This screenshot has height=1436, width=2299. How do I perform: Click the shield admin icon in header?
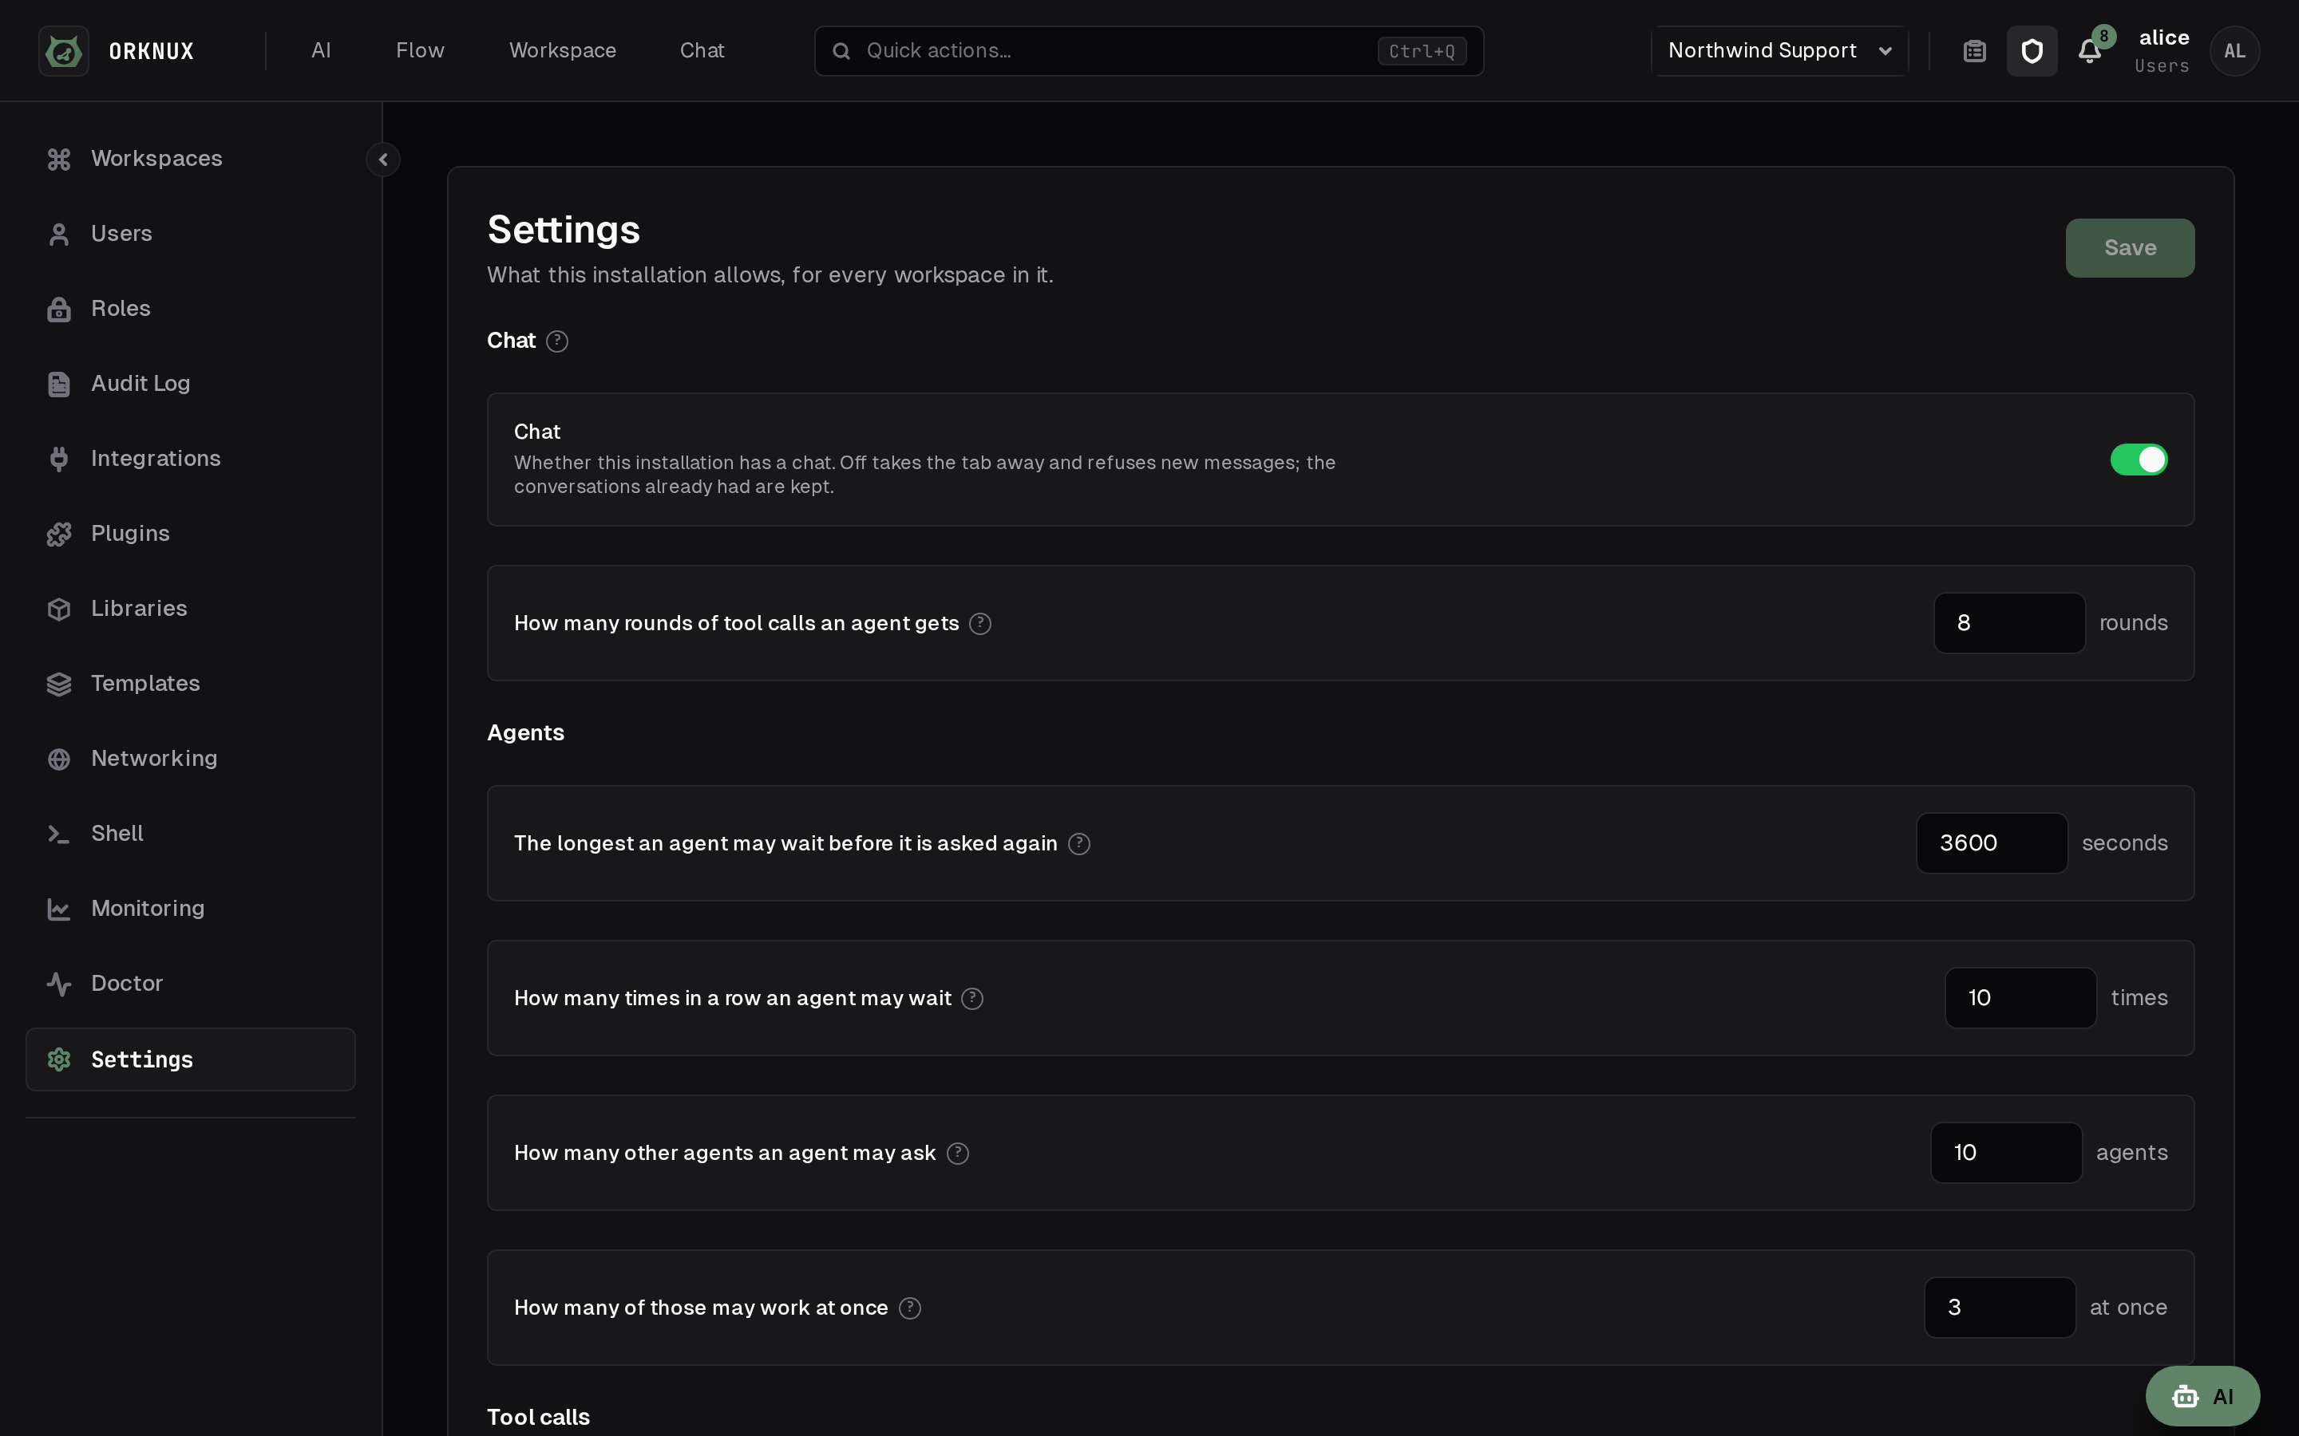tap(2032, 51)
